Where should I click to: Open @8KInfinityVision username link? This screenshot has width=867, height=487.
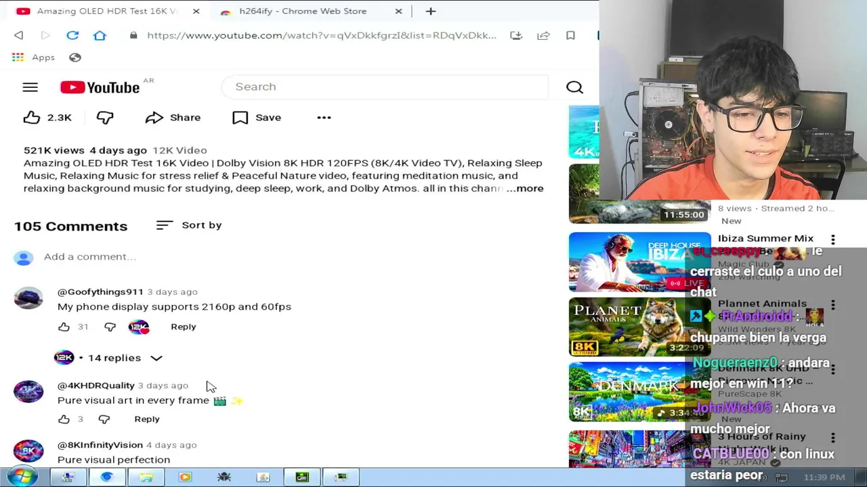pyautogui.click(x=100, y=445)
